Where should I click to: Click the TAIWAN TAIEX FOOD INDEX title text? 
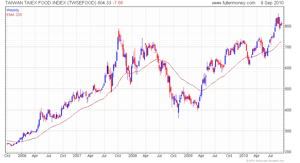[51, 3]
